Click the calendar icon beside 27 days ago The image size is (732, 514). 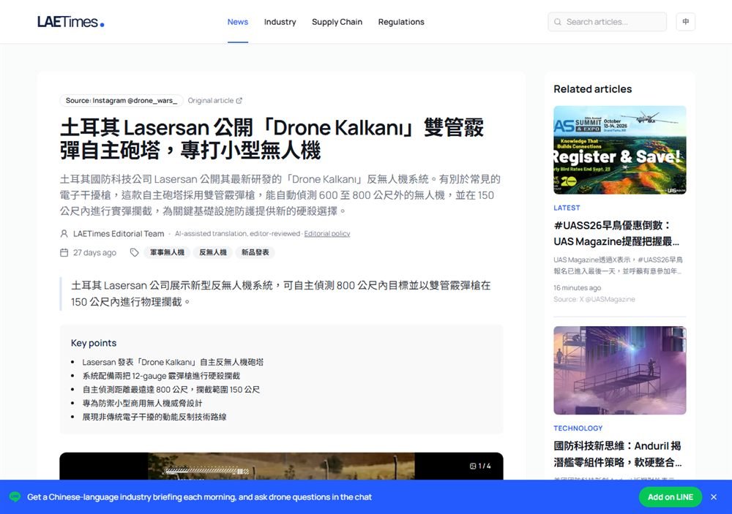64,253
